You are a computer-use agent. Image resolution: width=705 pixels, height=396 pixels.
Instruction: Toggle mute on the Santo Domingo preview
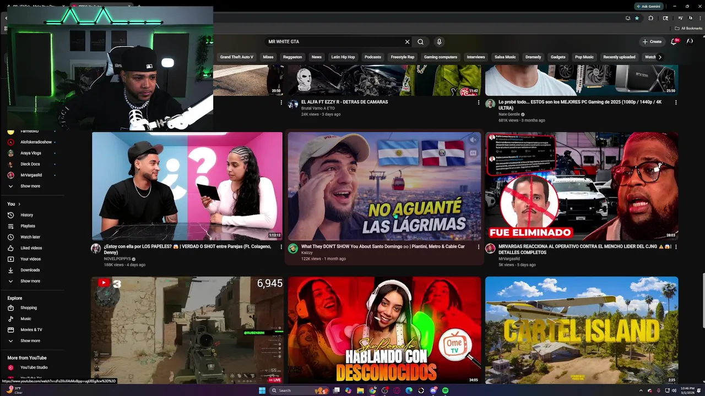(x=473, y=140)
